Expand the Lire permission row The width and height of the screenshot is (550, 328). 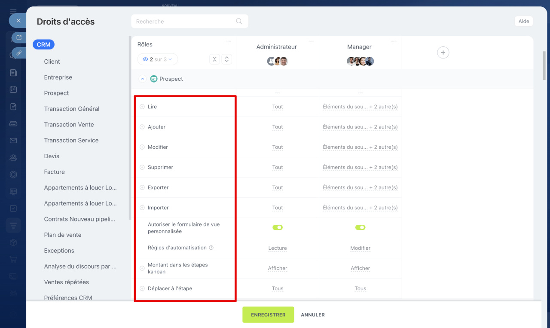[x=142, y=107]
